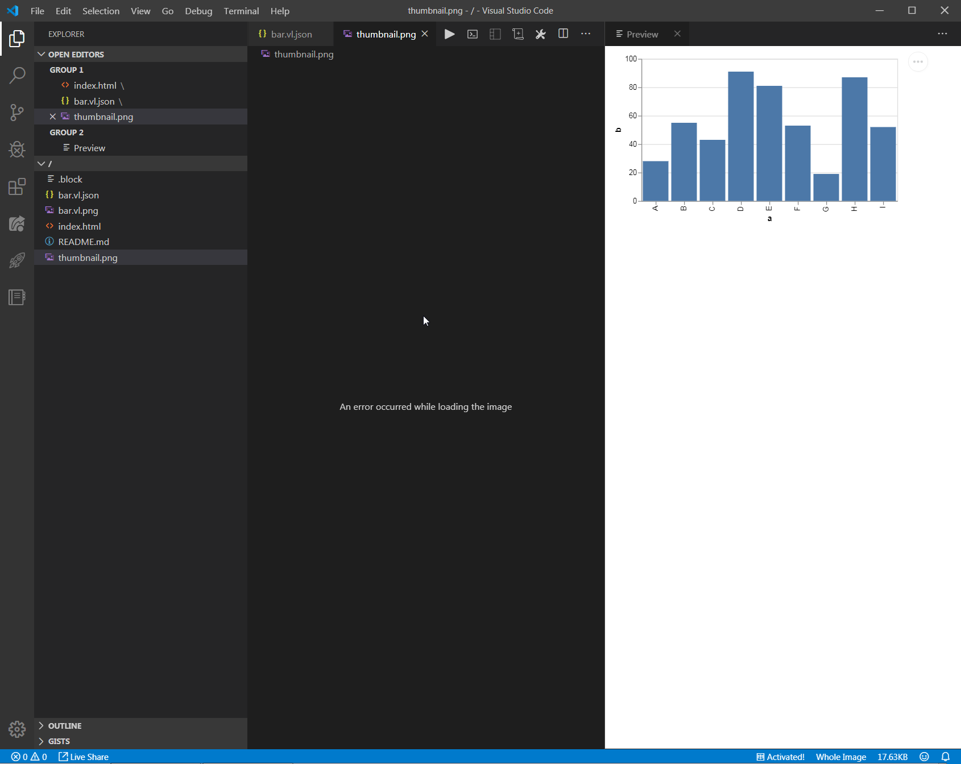Toggle the notifications bell in the status bar
This screenshot has height=764, width=961.
coord(946,757)
